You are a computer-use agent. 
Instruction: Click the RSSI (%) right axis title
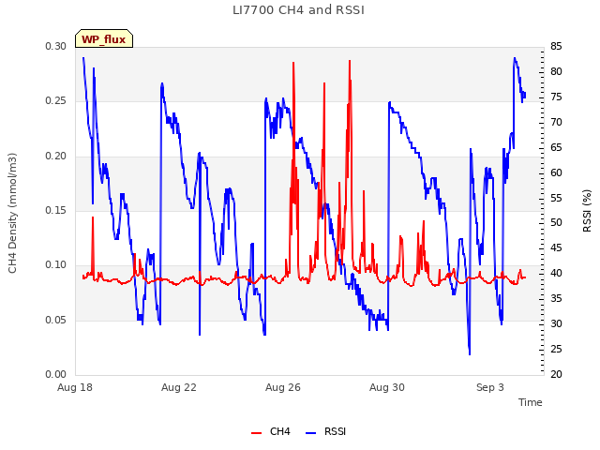(x=587, y=211)
